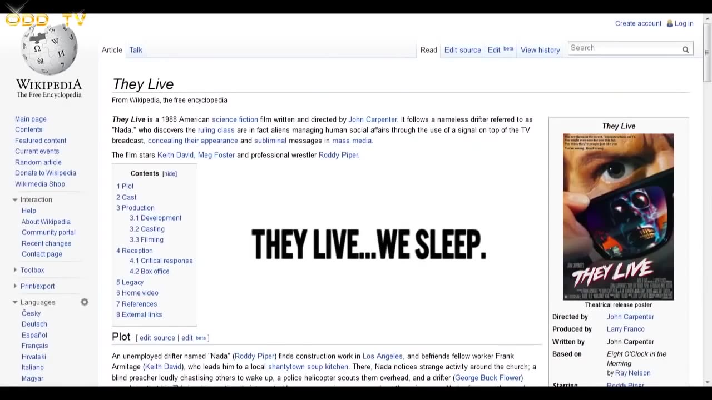
Task: Open Wikimedia Shop link
Action: tap(40, 184)
